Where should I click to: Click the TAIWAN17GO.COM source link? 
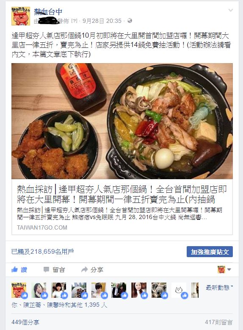click(x=42, y=227)
